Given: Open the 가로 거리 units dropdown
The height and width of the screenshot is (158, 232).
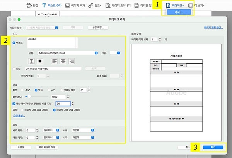Looking at the screenshot, I should pos(51,138).
